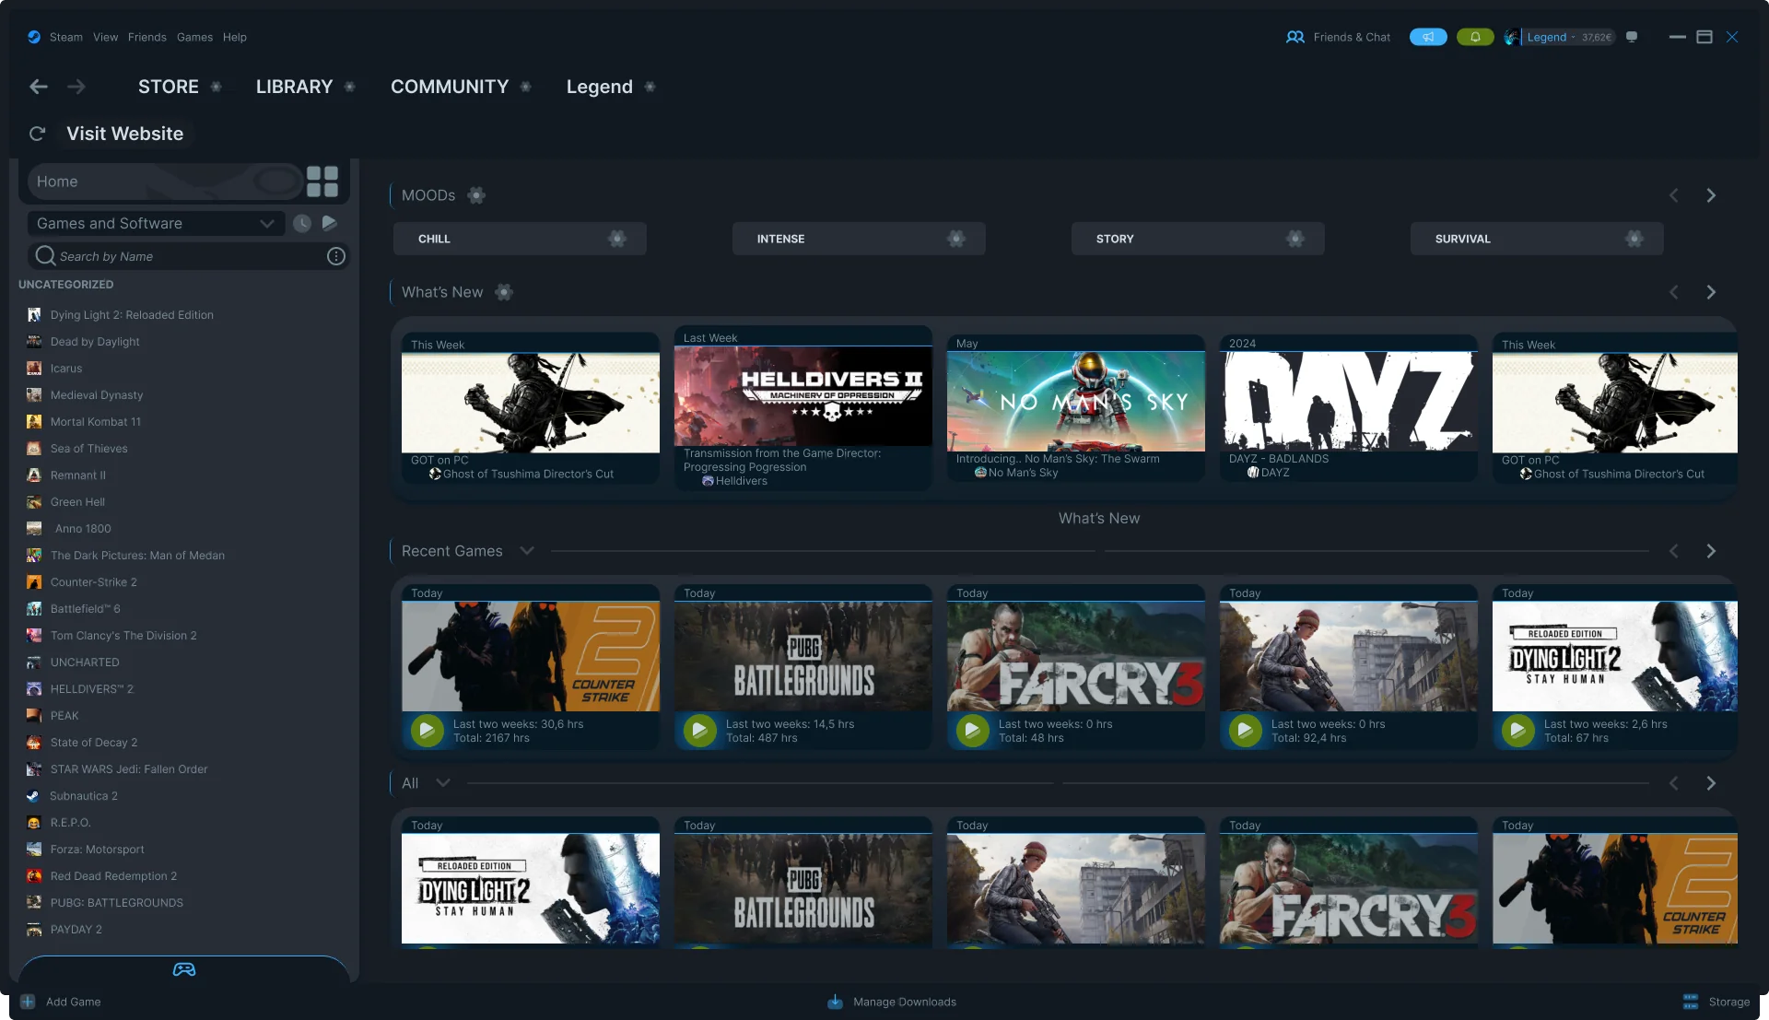Open the Help menu
Screen dimensions: 1769x1020
(x=234, y=37)
